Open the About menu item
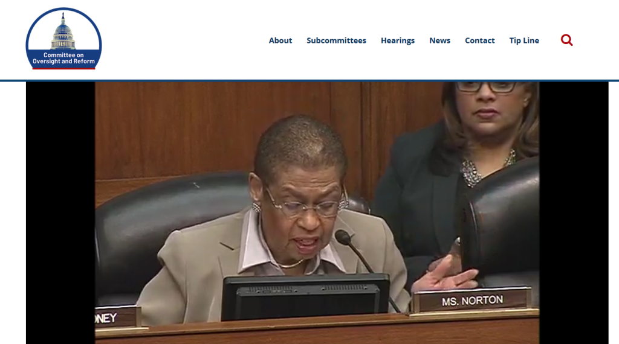 pos(280,40)
